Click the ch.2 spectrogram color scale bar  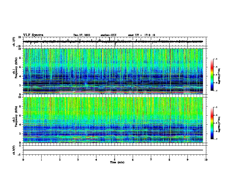(212, 123)
